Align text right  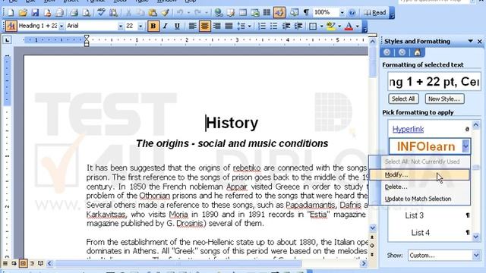[x=216, y=26]
